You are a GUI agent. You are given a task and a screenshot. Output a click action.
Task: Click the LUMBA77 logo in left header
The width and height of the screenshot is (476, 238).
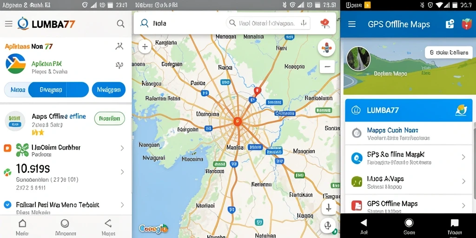(46, 24)
